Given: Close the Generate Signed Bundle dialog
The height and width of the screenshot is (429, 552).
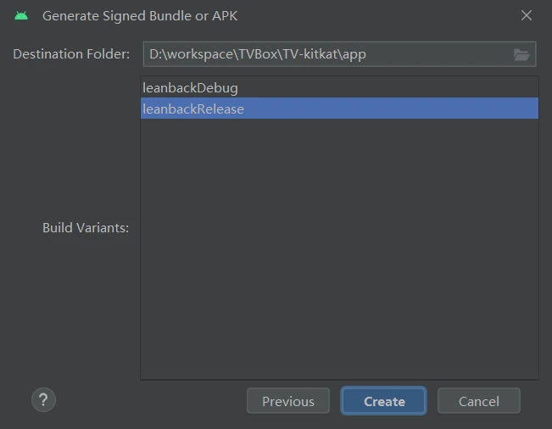Looking at the screenshot, I should 527,16.
